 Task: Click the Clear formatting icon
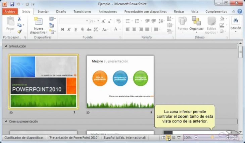coord(118,21)
